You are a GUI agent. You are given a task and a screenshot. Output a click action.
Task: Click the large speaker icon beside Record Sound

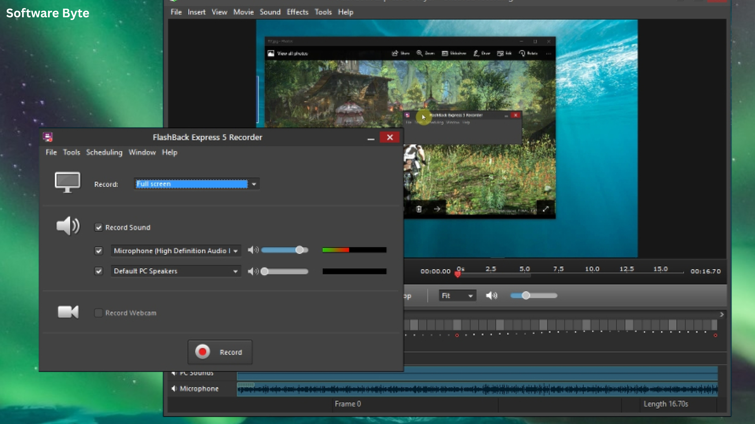click(68, 226)
